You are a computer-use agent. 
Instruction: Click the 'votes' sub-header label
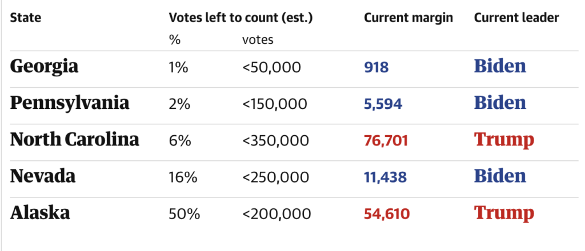[258, 40]
